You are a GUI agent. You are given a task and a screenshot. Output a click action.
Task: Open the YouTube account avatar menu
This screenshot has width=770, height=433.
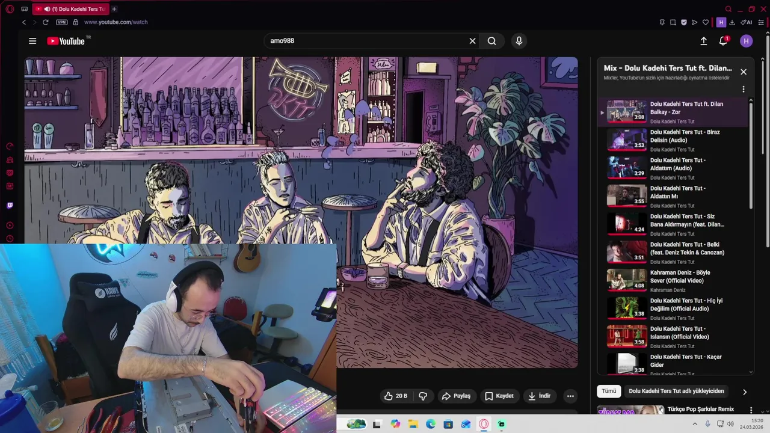click(x=747, y=41)
